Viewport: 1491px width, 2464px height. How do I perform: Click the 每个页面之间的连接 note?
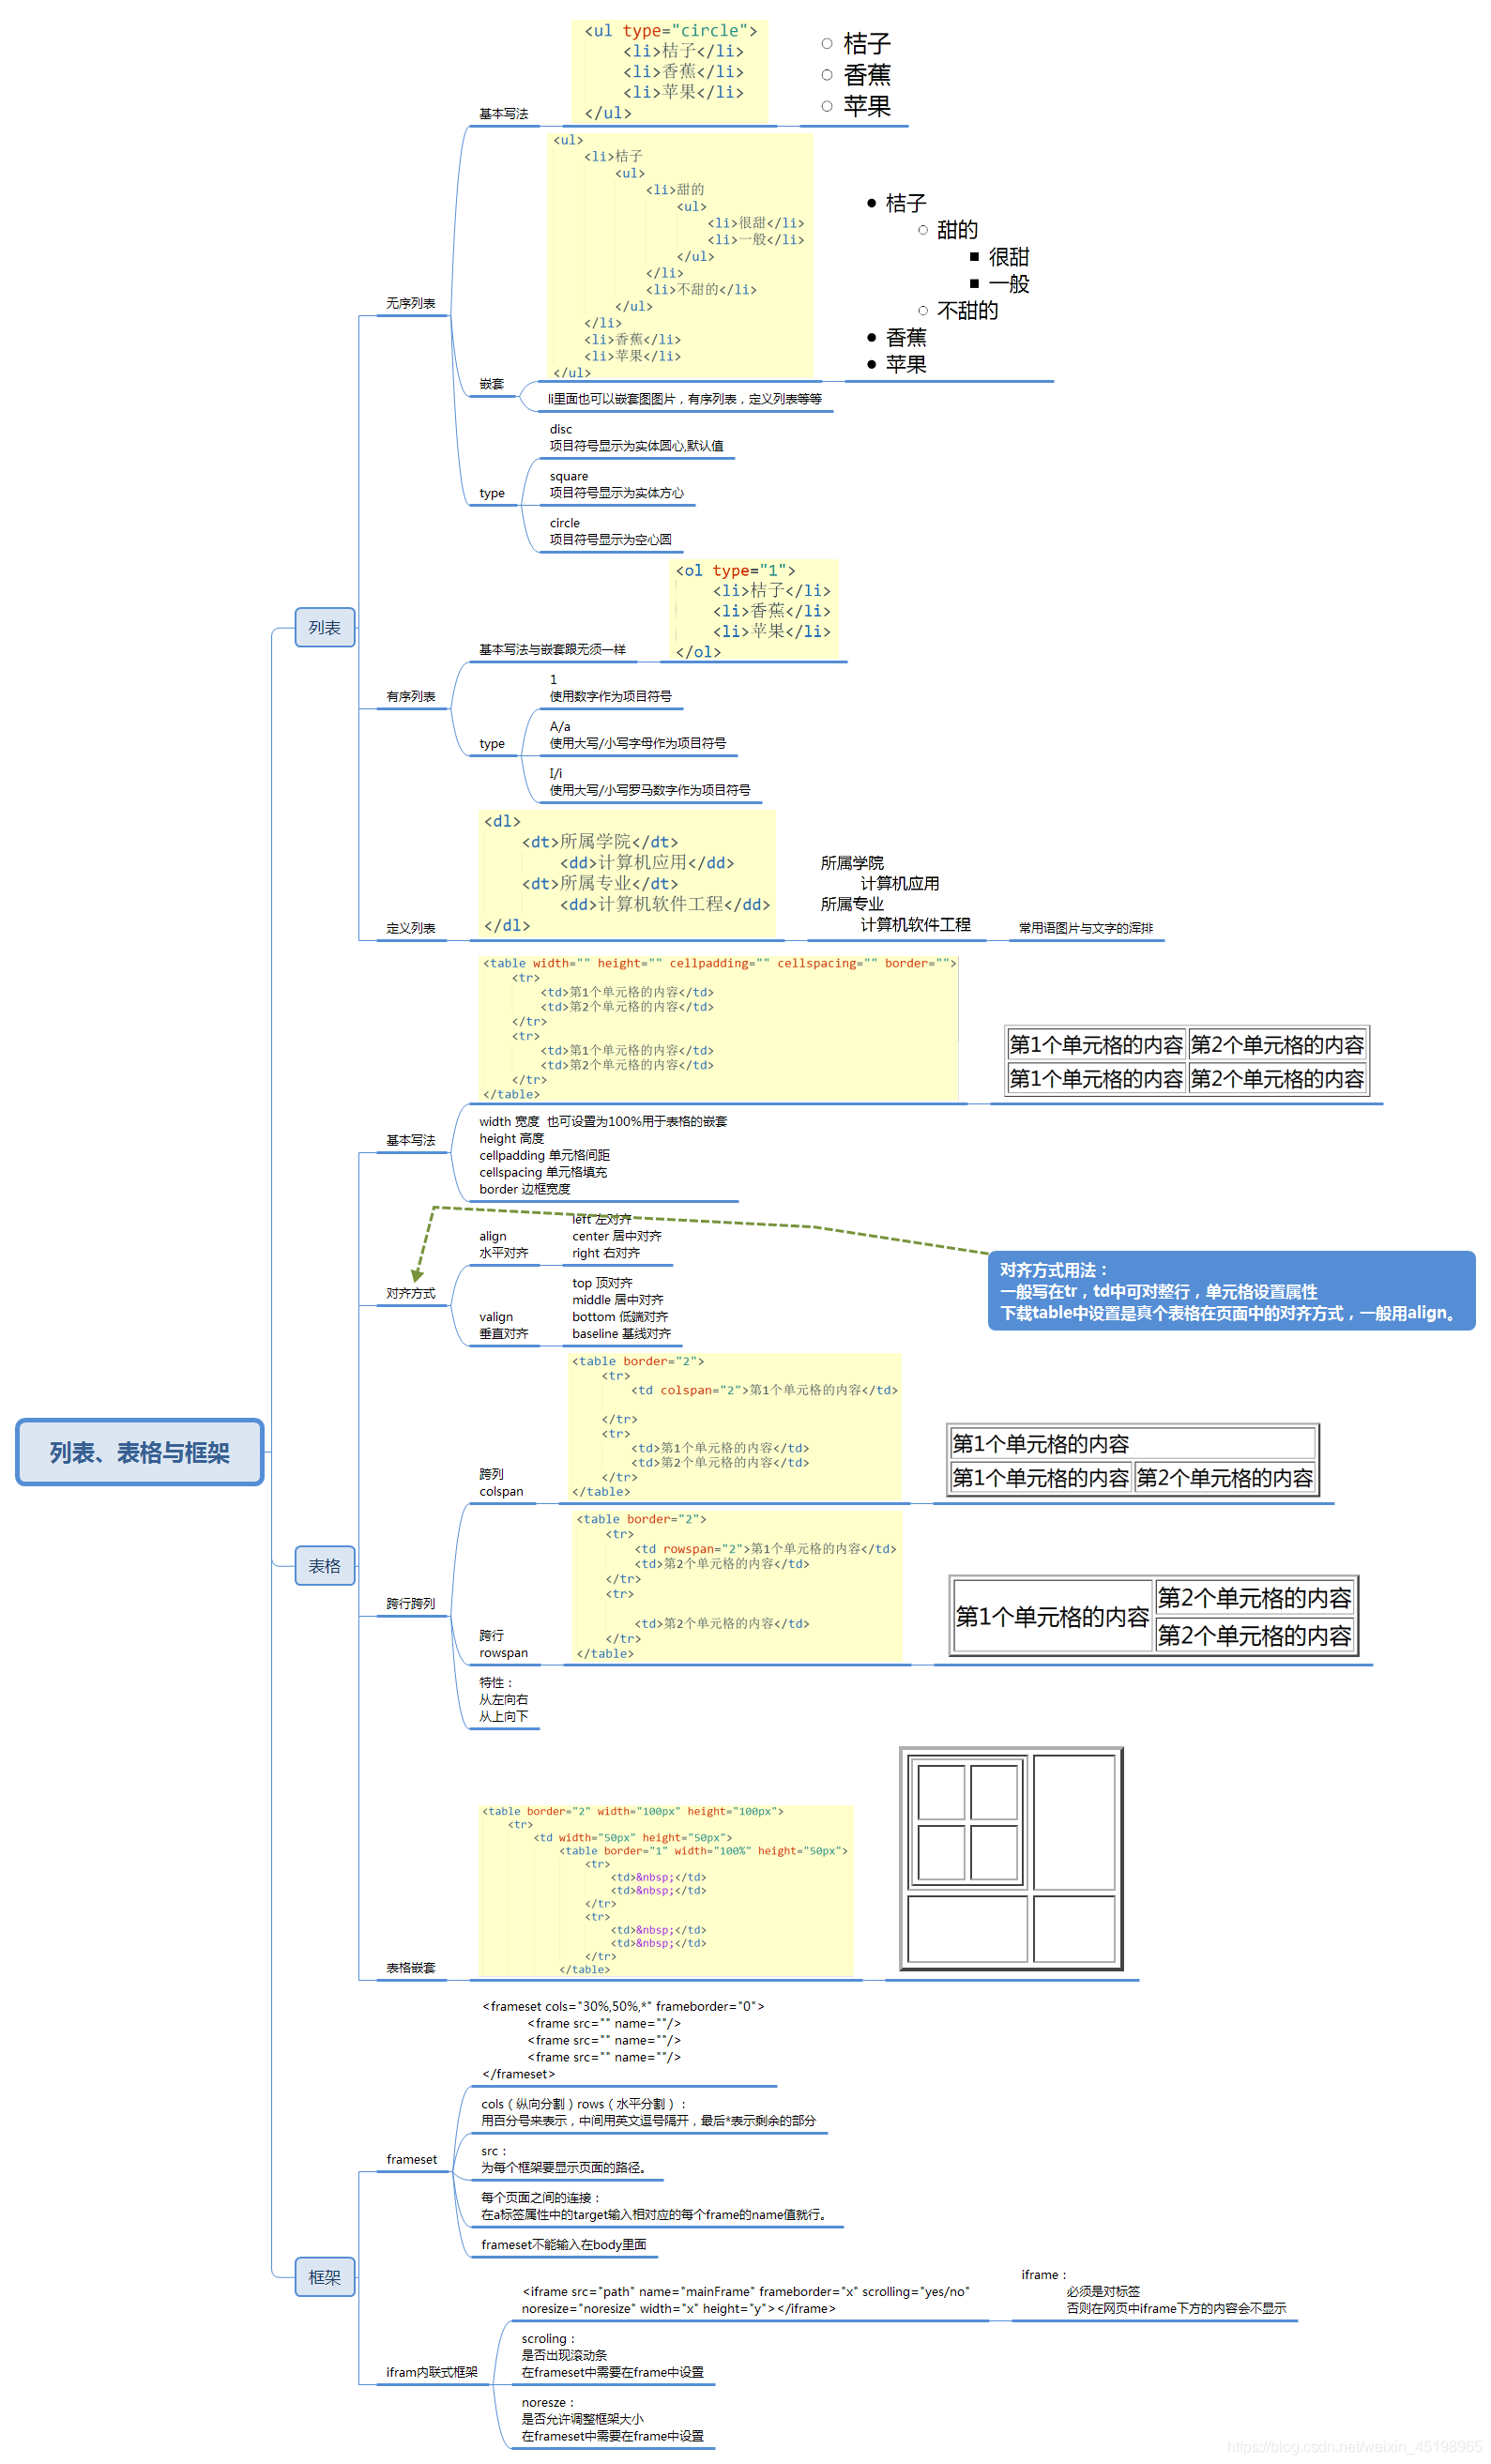655,2206
